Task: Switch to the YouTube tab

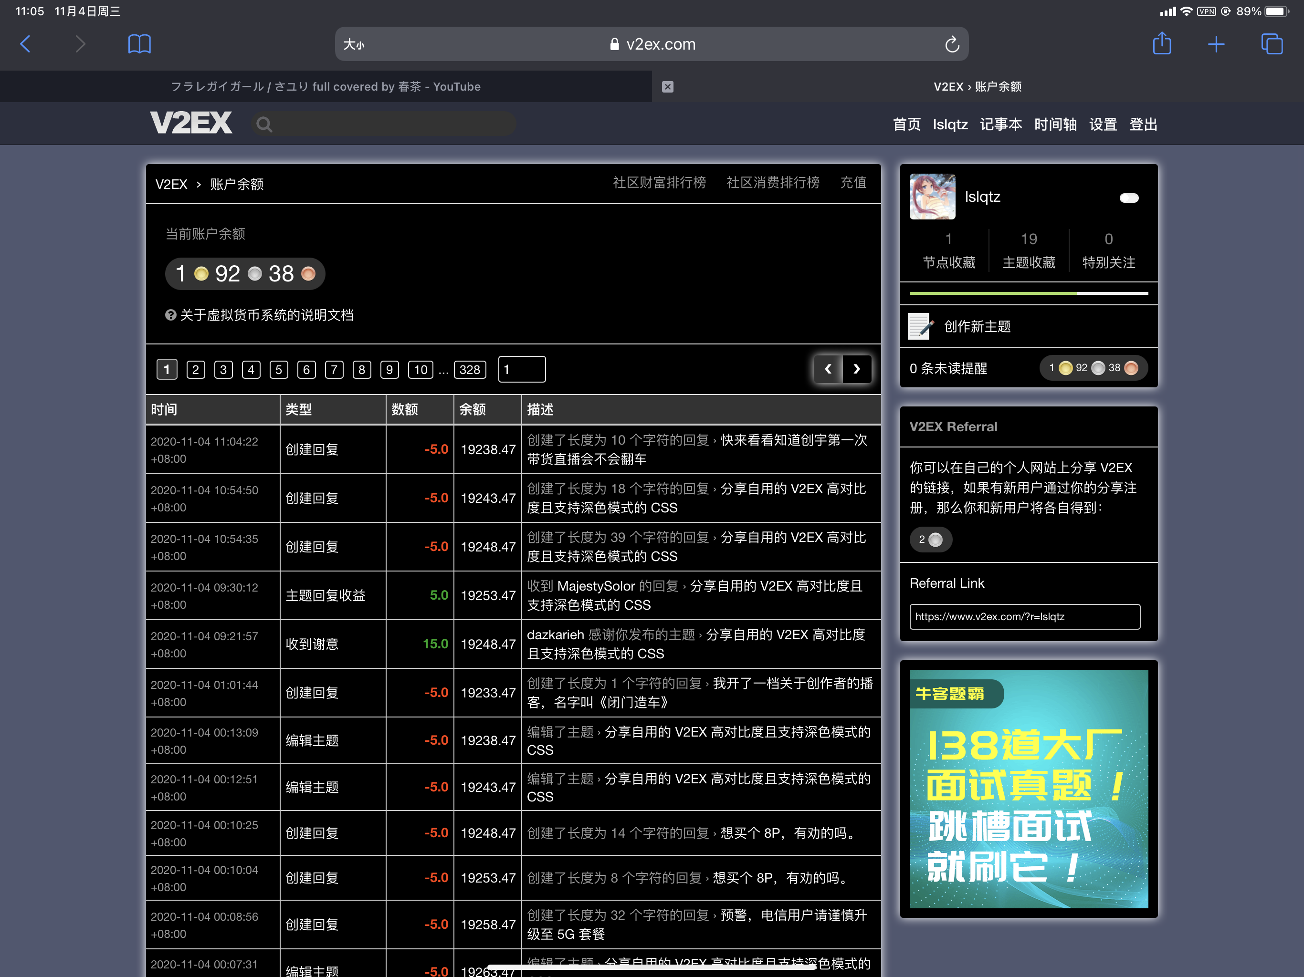Action: coord(326,87)
